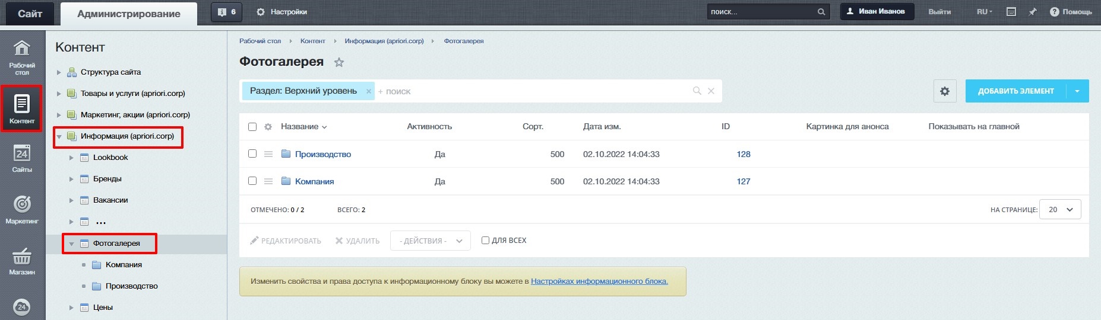Click the Производство folder icon in table

pyautogui.click(x=286, y=154)
